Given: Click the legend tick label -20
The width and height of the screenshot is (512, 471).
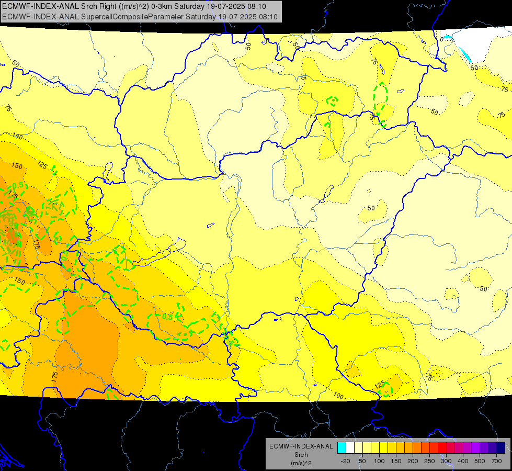Looking at the screenshot, I should (x=345, y=461).
